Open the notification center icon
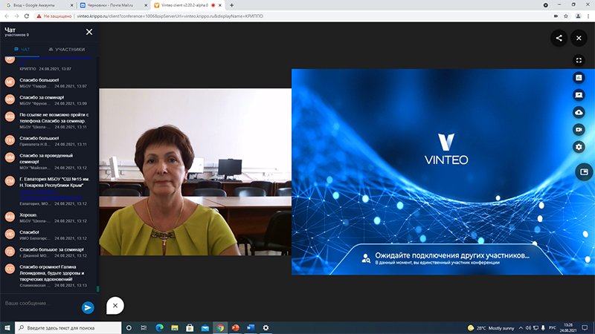 point(585,328)
